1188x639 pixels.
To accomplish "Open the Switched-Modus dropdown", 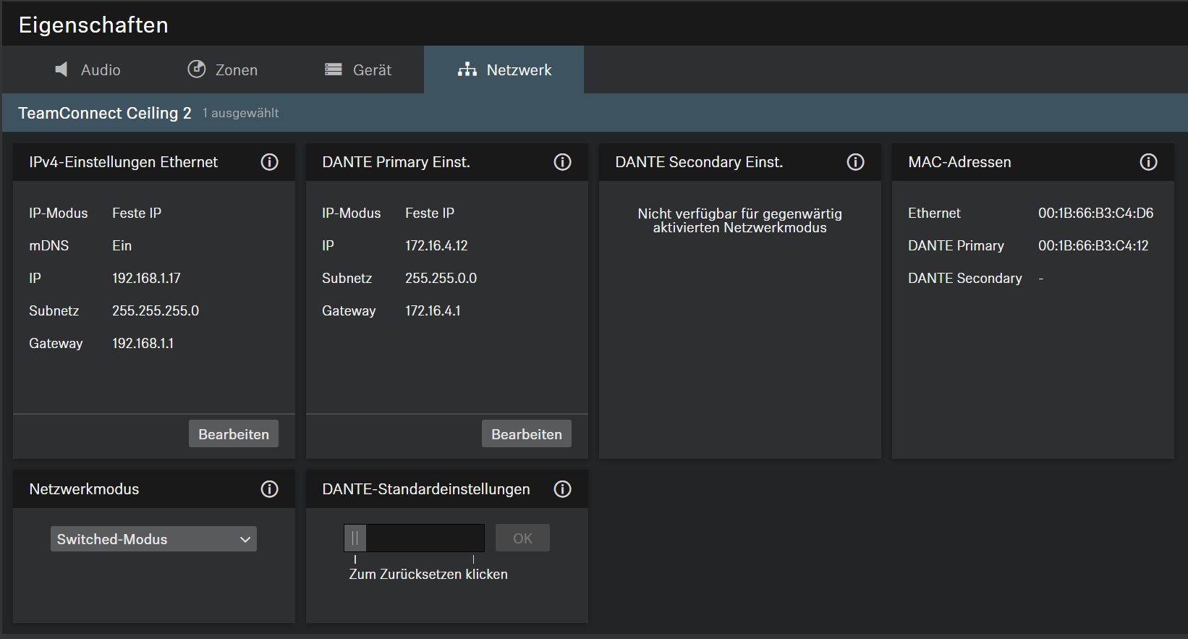I will (x=153, y=539).
